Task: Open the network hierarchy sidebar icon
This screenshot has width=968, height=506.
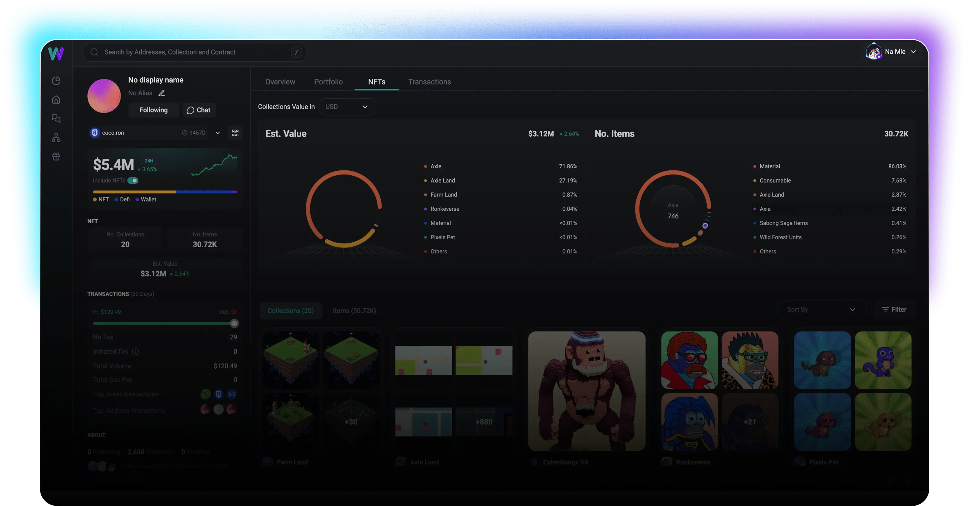Action: click(56, 138)
